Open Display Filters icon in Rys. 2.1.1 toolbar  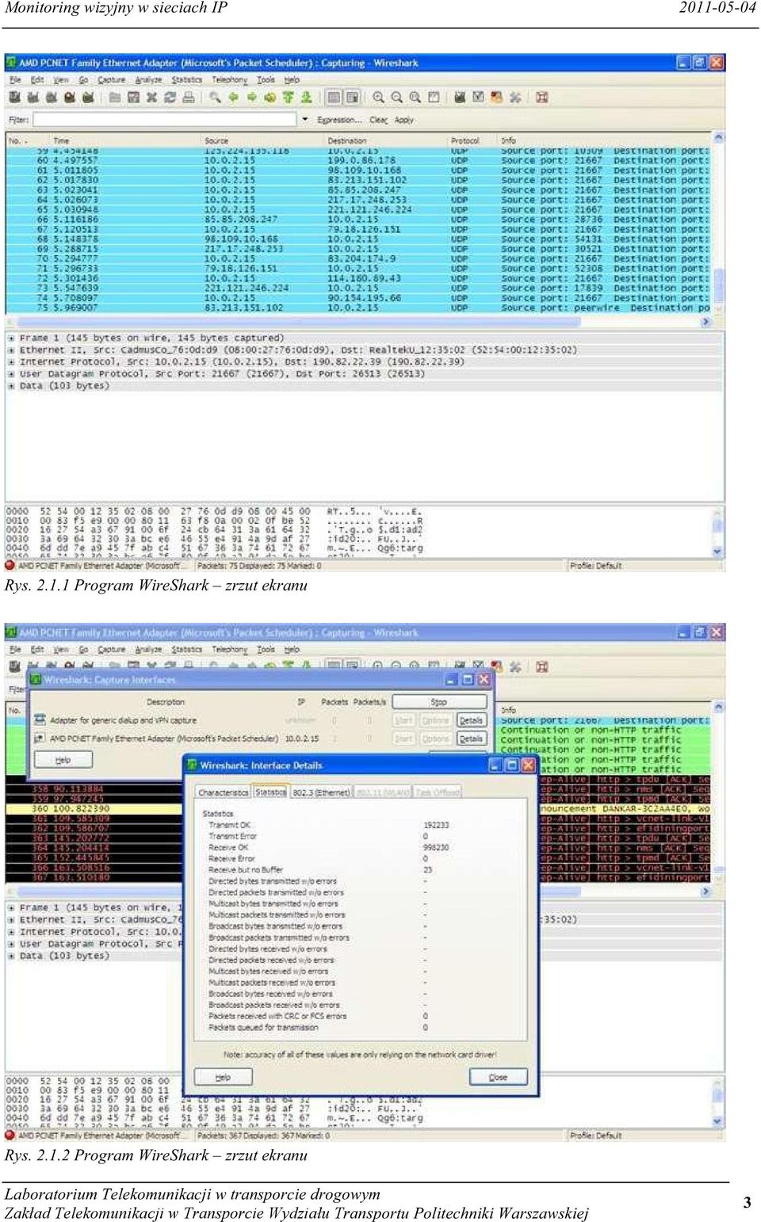478,97
